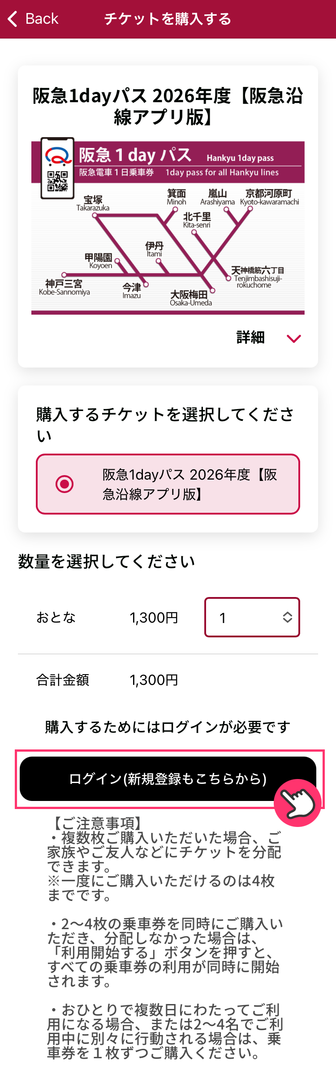This screenshot has width=336, height=1082.
Task: Click the Takarazuka station label on the map
Action: (93, 203)
